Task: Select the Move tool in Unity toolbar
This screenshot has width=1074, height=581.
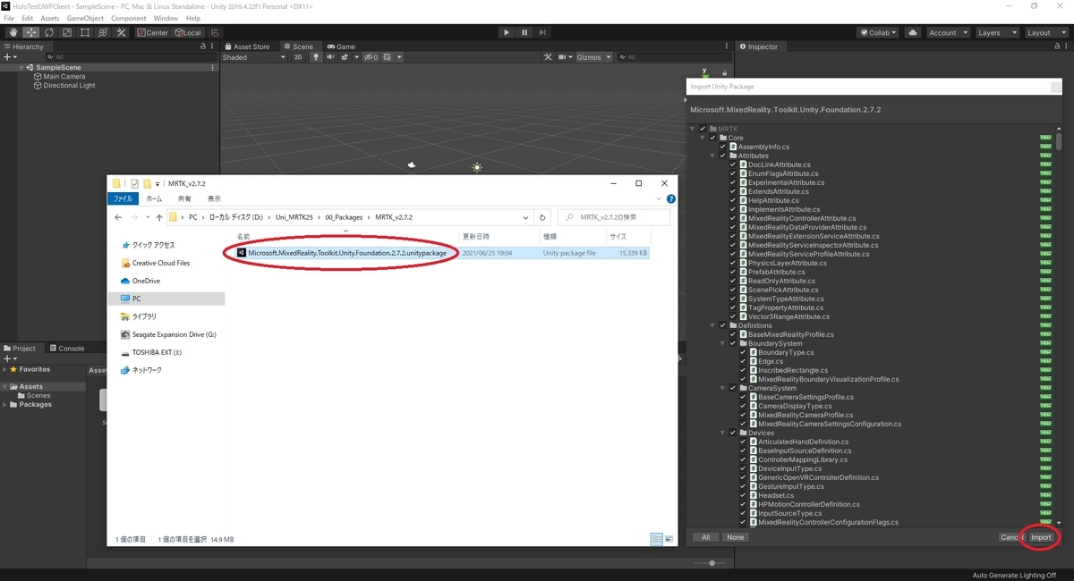Action: click(x=30, y=32)
